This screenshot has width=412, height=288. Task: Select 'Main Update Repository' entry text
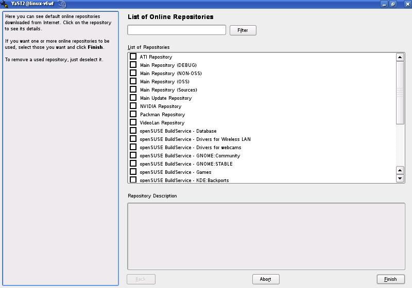(166, 98)
